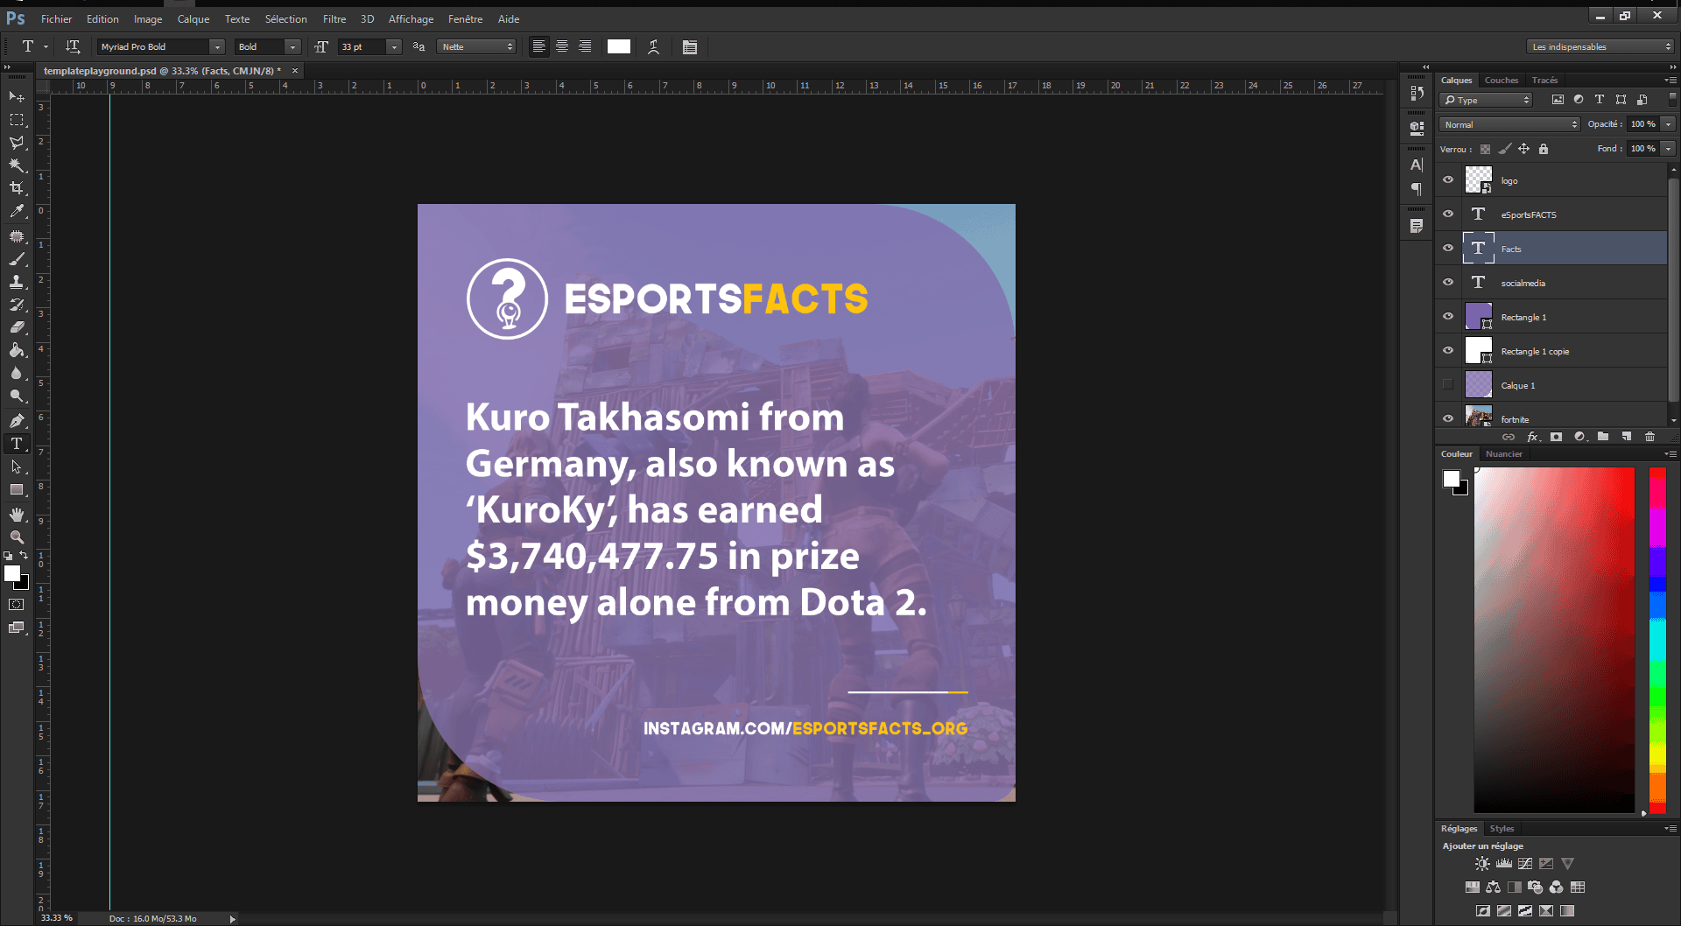The height and width of the screenshot is (926, 1681).
Task: Open the Affichage menu
Action: point(411,19)
